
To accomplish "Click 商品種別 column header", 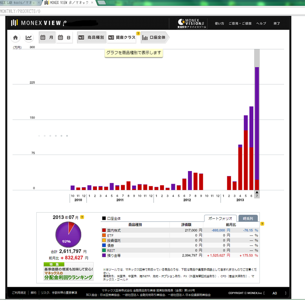I will point(135,225).
